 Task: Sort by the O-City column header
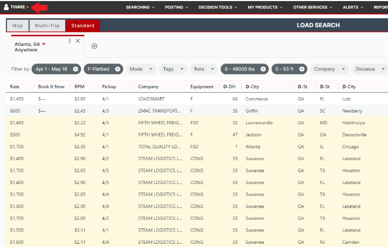[252, 87]
